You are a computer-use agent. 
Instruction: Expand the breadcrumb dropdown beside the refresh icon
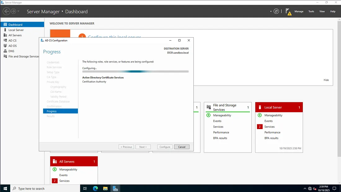coord(271,11)
